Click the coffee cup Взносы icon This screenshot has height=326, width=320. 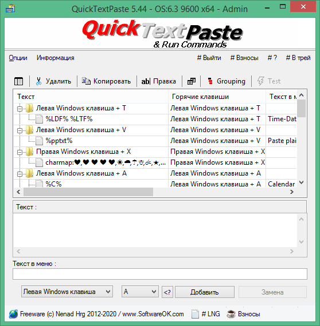231,314
